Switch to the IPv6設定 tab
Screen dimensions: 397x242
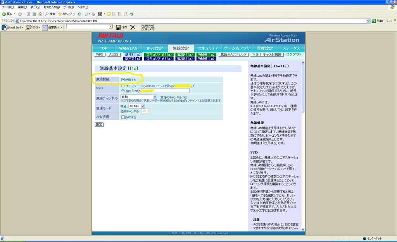[x=154, y=48]
